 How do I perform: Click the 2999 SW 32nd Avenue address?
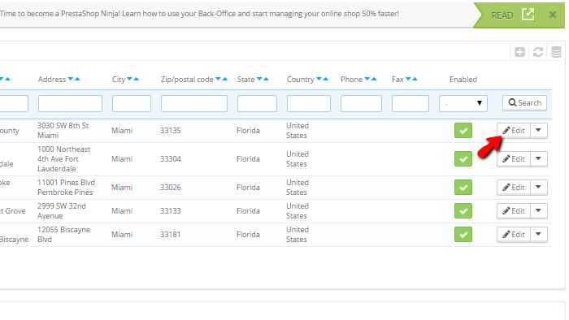click(x=61, y=211)
